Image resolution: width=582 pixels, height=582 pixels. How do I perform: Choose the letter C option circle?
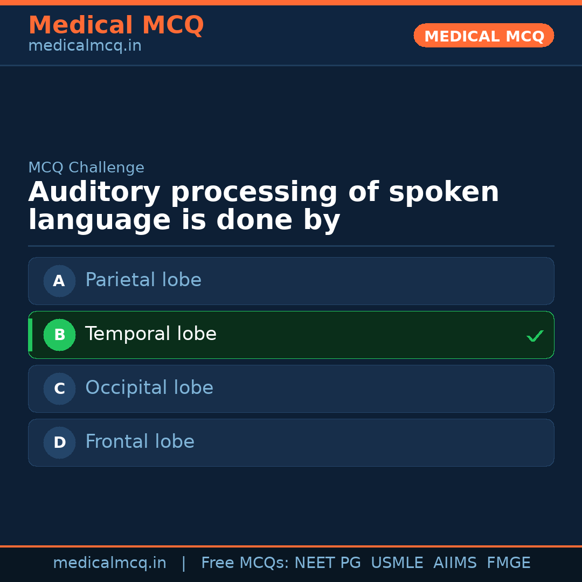coord(59,389)
